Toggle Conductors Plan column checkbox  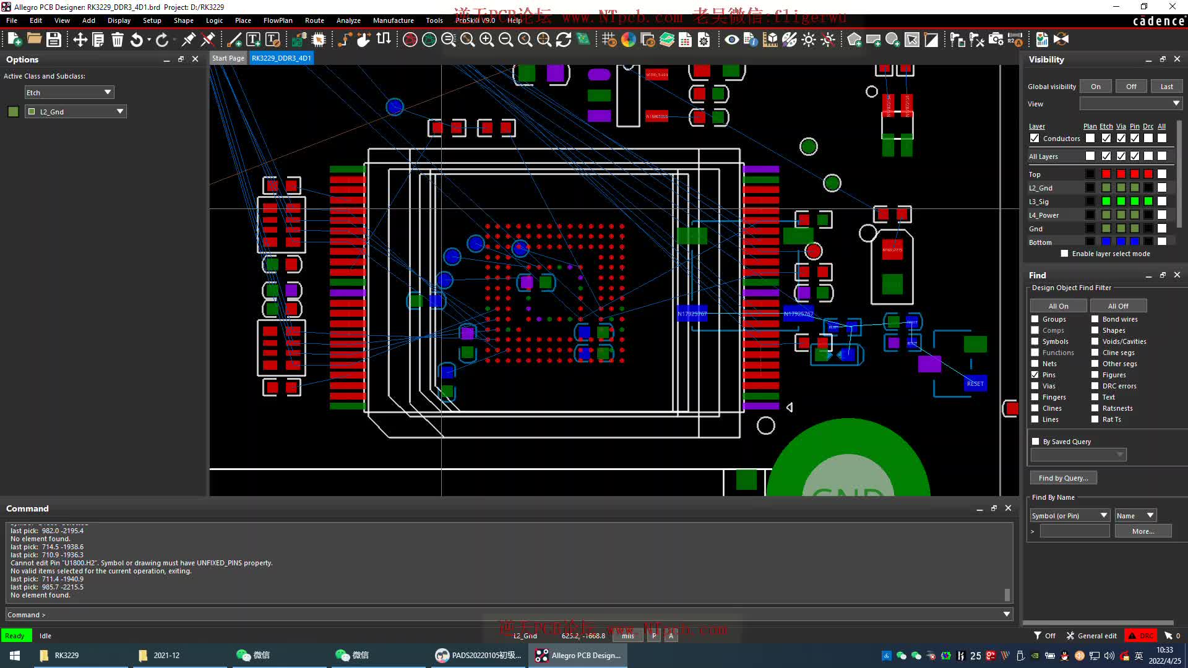[1090, 138]
